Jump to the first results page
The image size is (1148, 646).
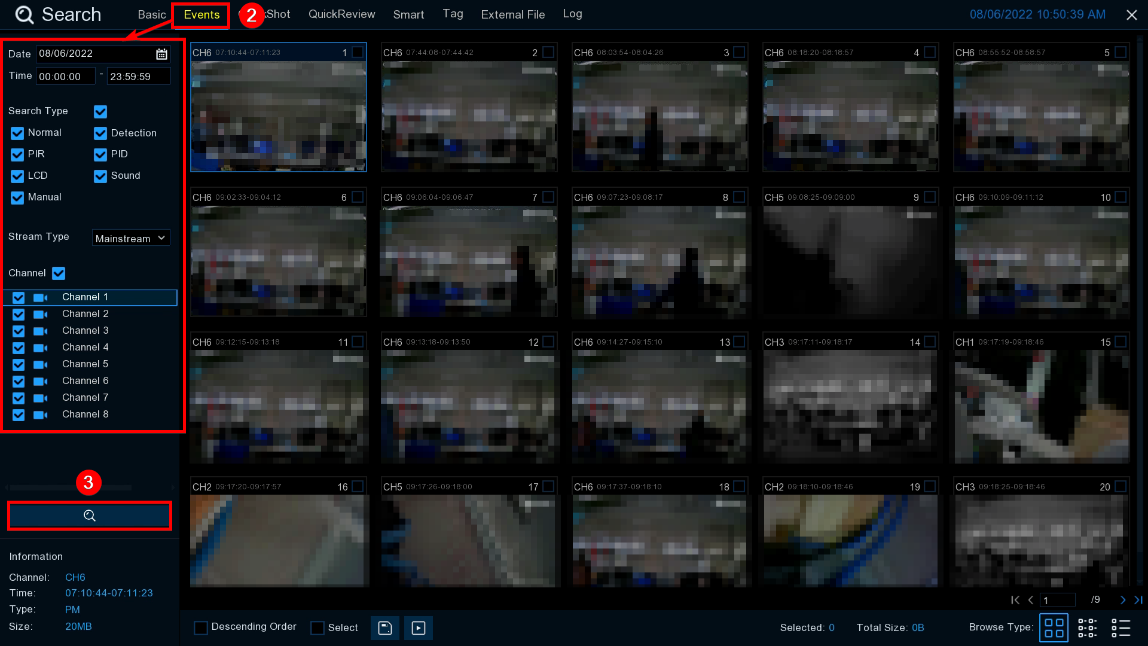(1015, 600)
